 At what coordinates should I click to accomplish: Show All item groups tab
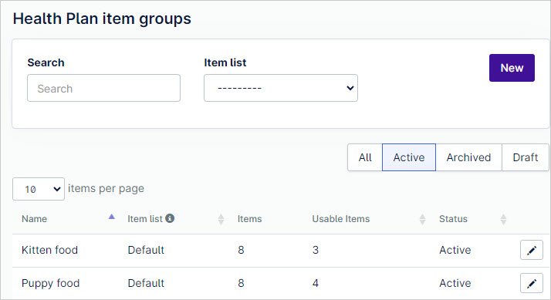point(365,157)
